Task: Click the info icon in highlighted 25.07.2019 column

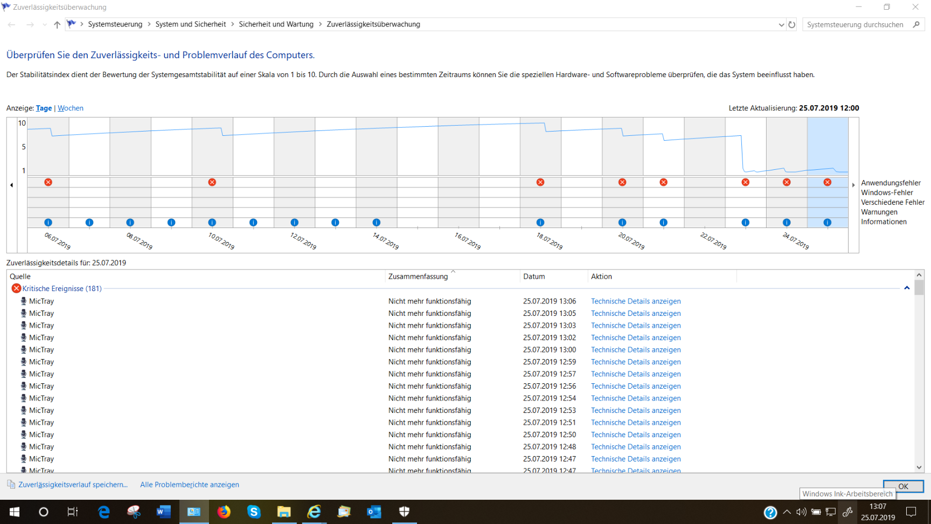Action: pyautogui.click(x=828, y=222)
